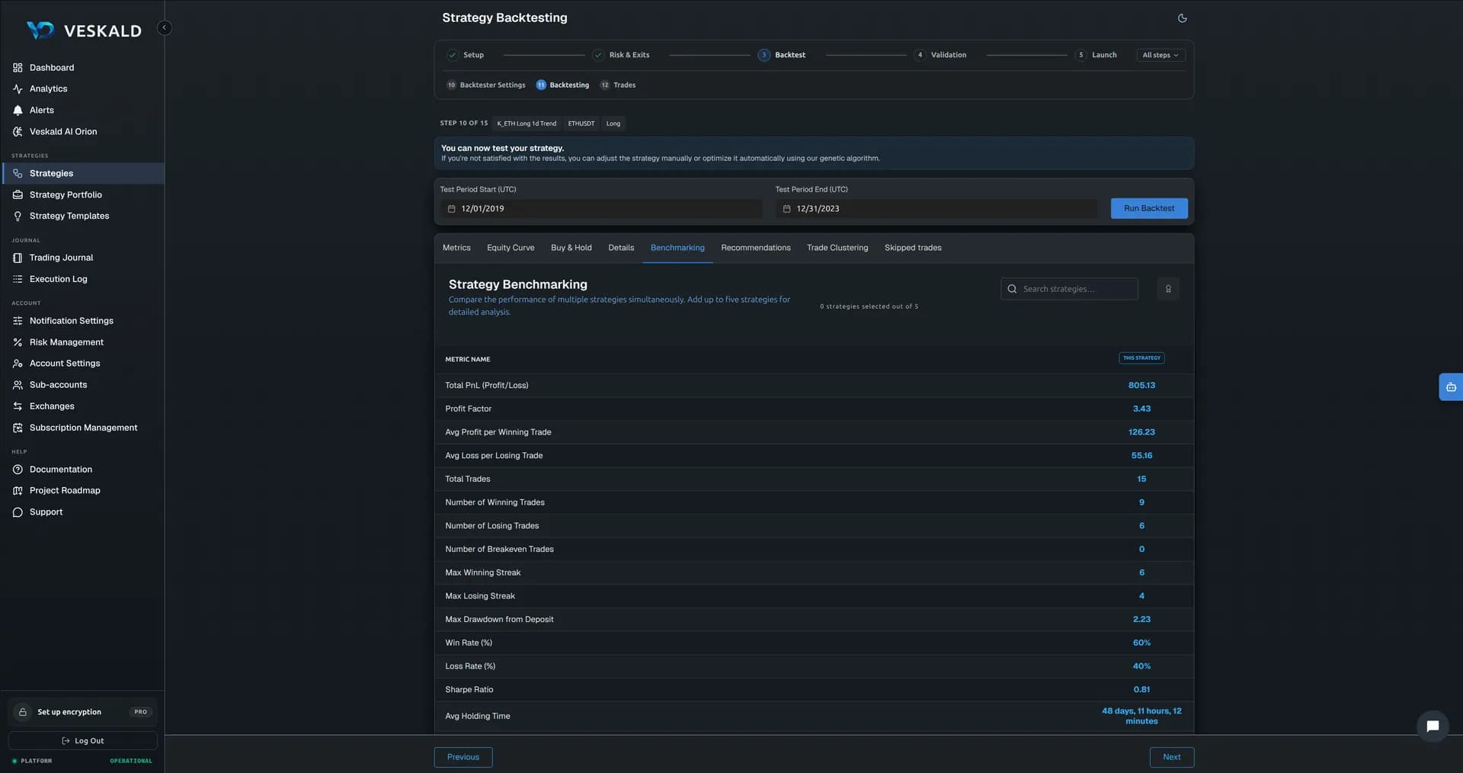Click the ETHUSDT tag
The image size is (1463, 773).
[581, 123]
